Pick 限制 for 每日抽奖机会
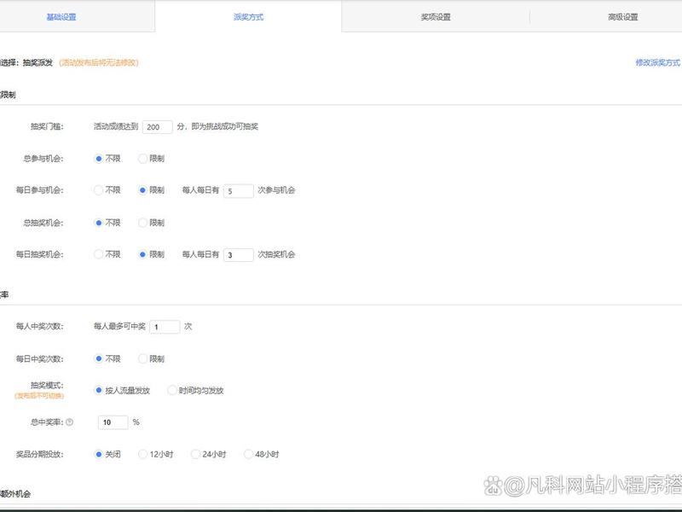This screenshot has height=512, width=682. pos(142,254)
